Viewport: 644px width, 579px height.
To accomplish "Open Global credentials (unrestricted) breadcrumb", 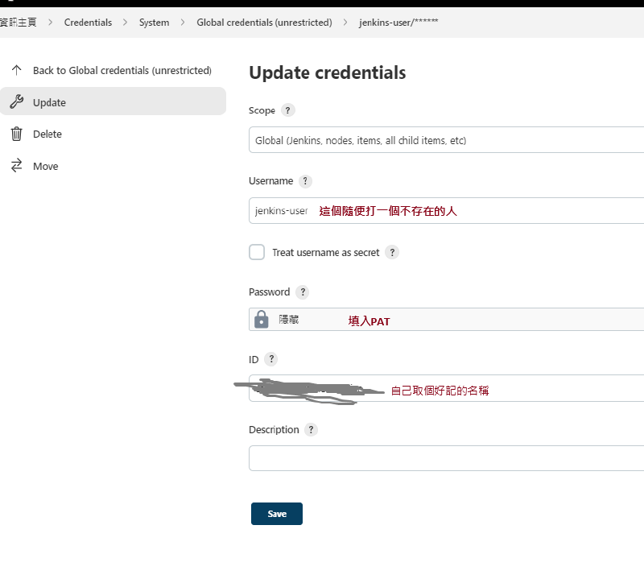I will point(264,23).
